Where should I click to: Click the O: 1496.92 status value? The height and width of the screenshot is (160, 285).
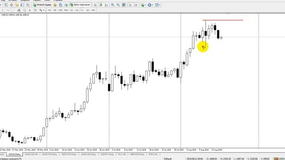click(212, 159)
